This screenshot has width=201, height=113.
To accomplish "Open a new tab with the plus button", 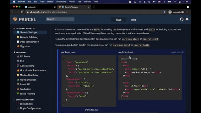I will (94, 7).
